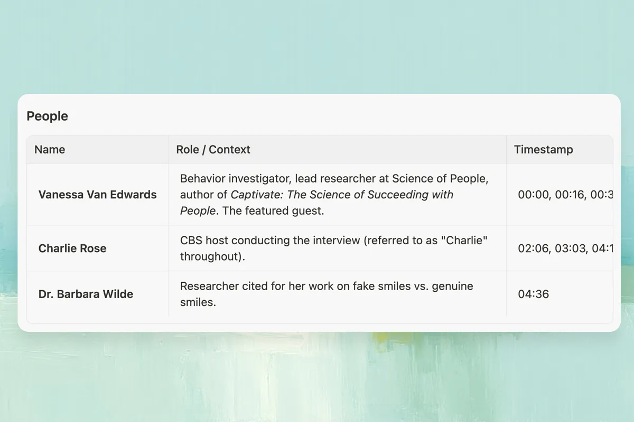
Task: Click the People section heading
Action: (48, 116)
